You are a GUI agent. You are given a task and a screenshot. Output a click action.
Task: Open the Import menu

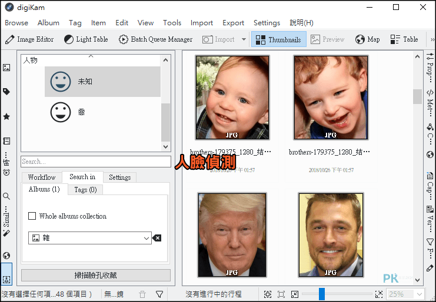[x=202, y=23]
